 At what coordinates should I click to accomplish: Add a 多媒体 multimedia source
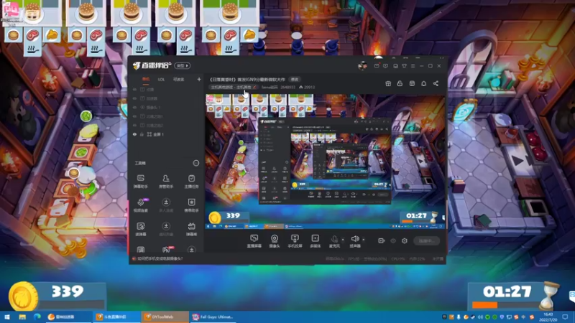click(x=315, y=241)
